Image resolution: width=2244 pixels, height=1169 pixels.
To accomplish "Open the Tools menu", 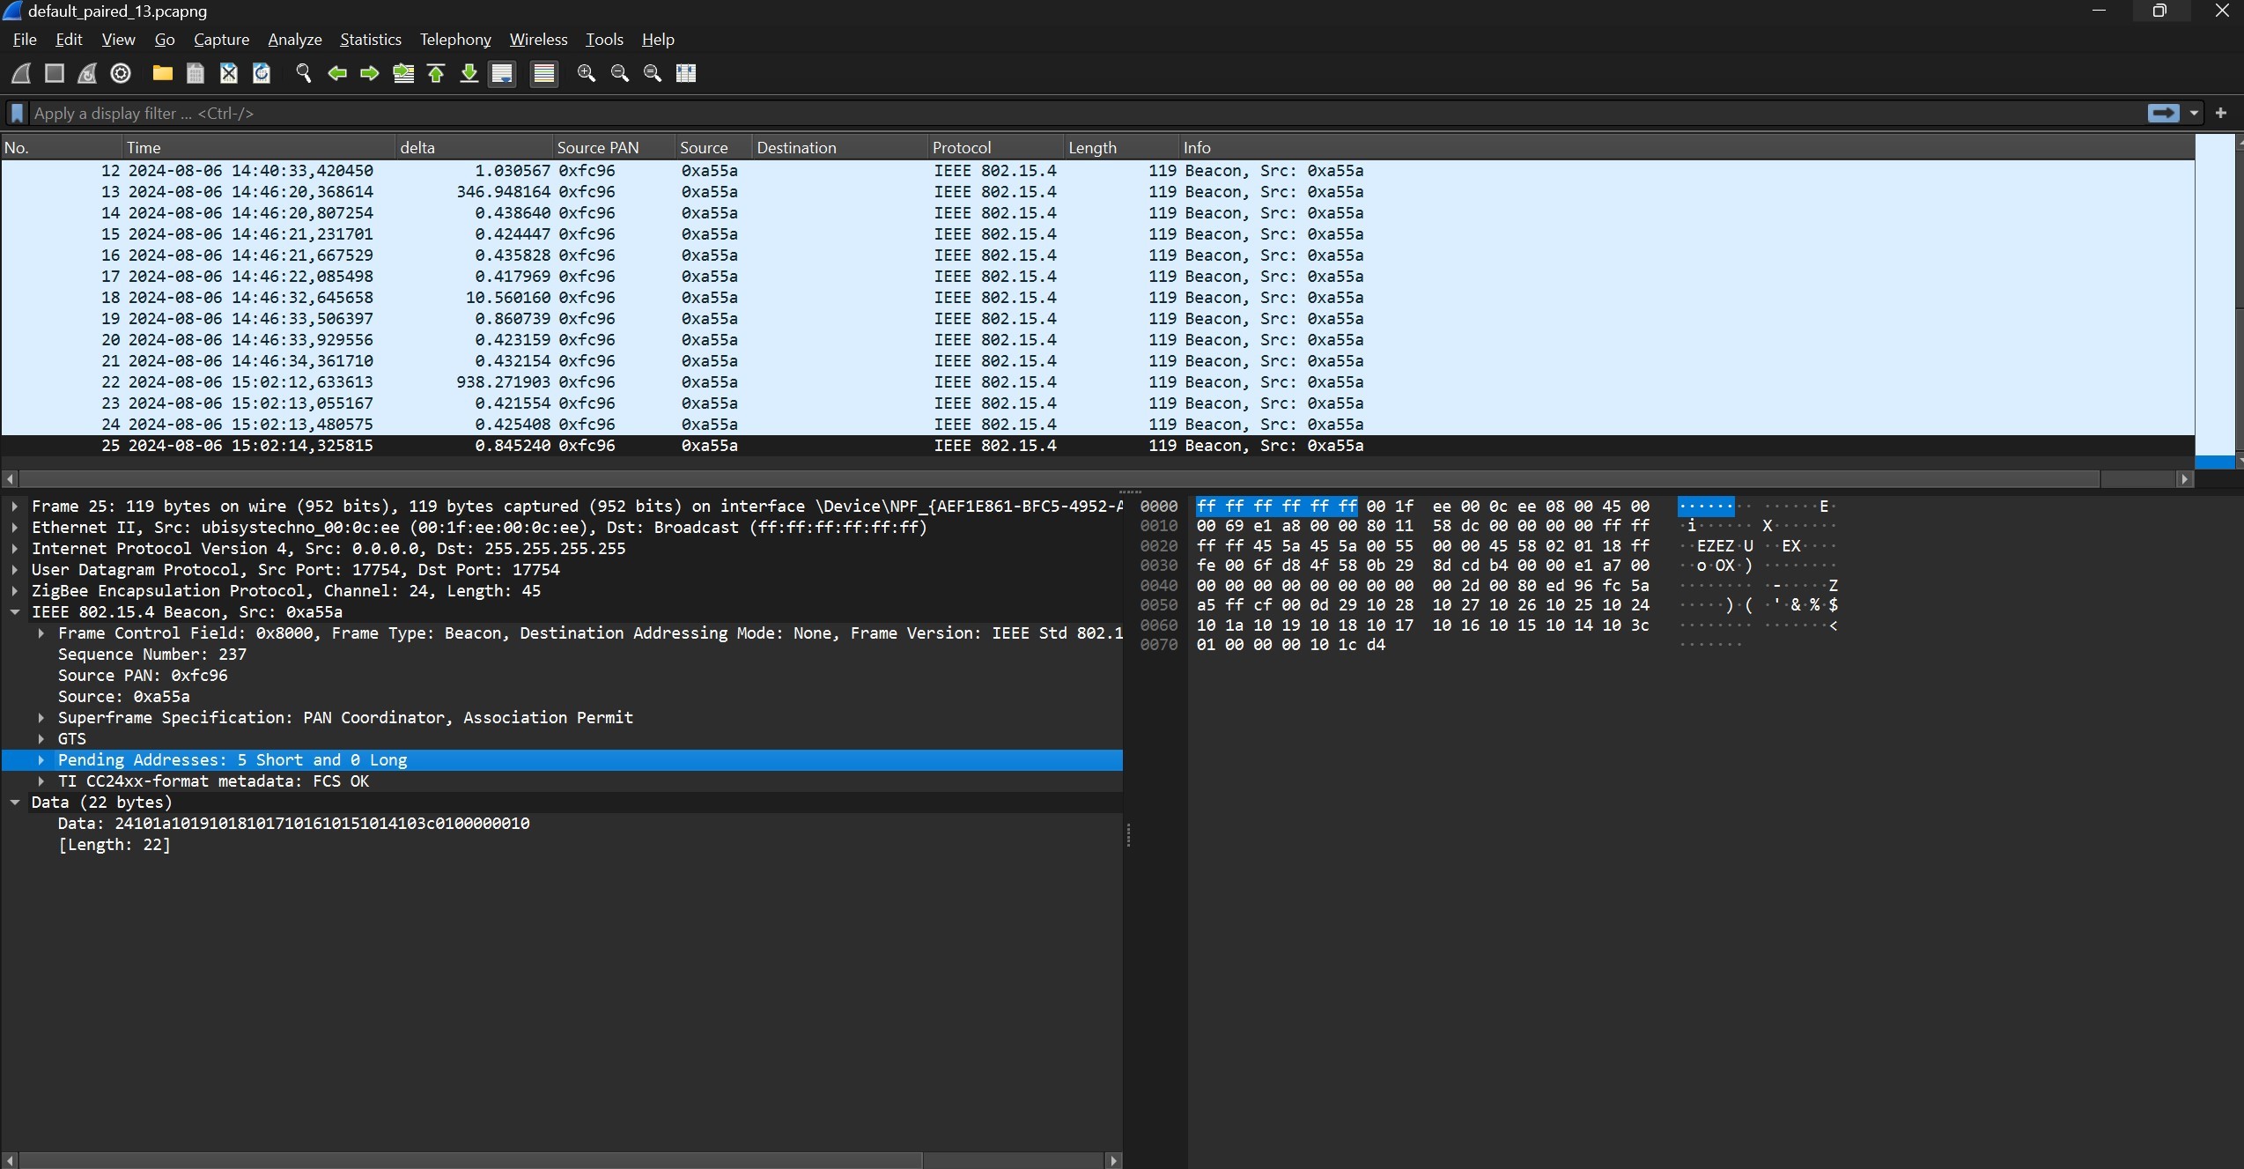I will click(x=604, y=40).
